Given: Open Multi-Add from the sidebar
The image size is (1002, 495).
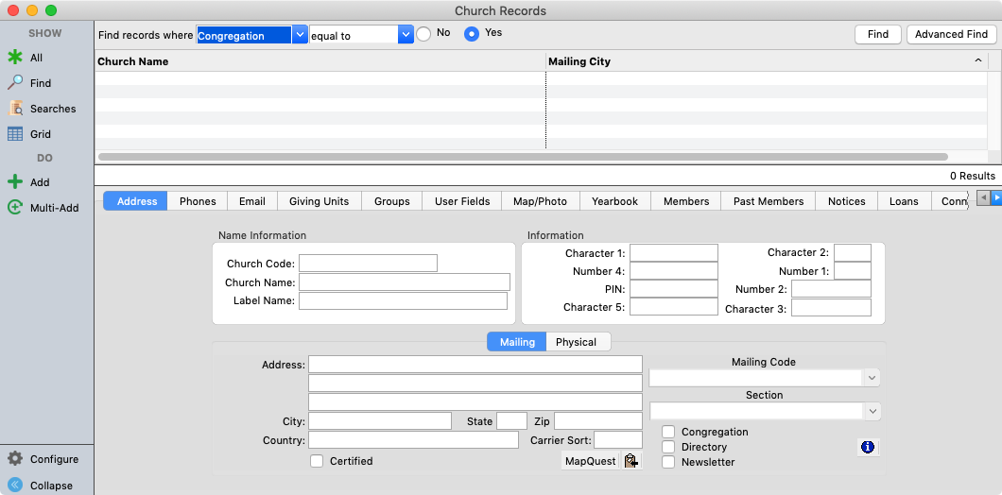Looking at the screenshot, I should point(15,208).
